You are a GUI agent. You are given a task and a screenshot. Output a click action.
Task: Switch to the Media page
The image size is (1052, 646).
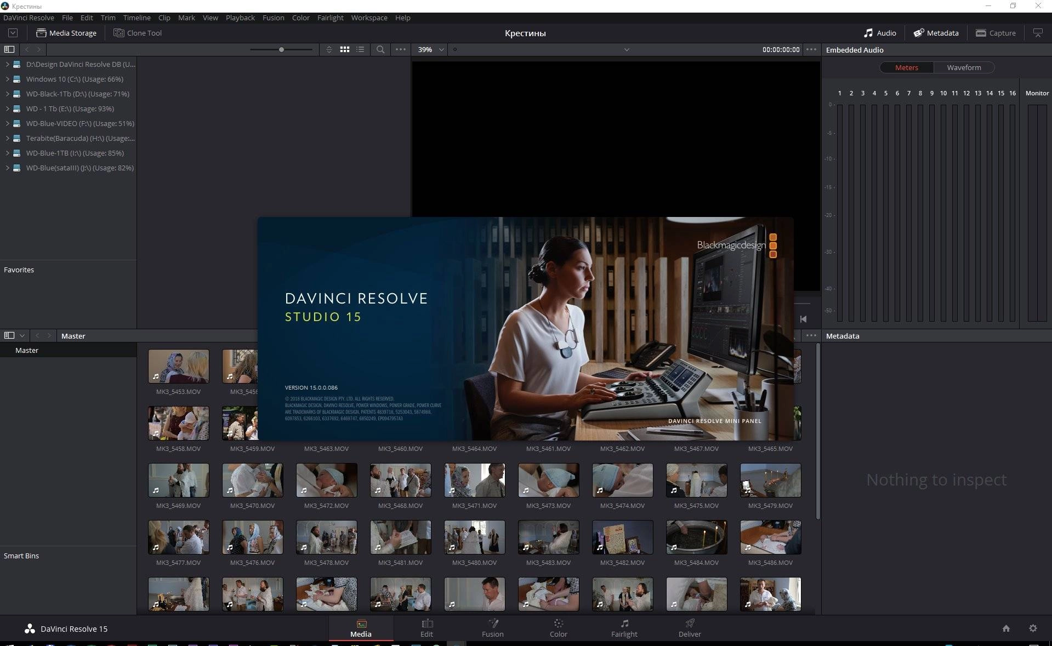click(x=361, y=628)
